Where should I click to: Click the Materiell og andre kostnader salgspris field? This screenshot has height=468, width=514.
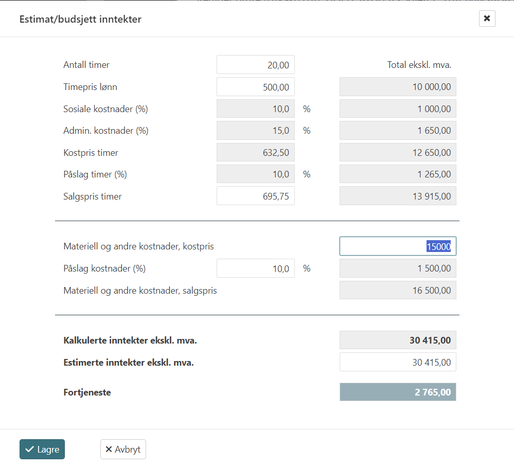(x=398, y=291)
